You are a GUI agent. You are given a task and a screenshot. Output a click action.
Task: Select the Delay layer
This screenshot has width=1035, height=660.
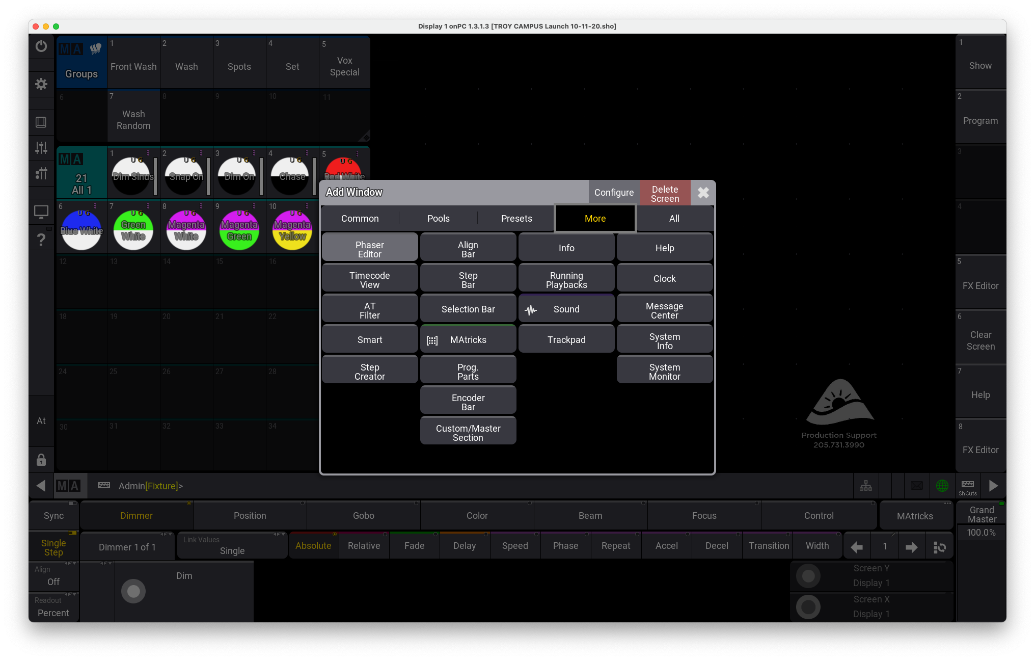coord(465,546)
